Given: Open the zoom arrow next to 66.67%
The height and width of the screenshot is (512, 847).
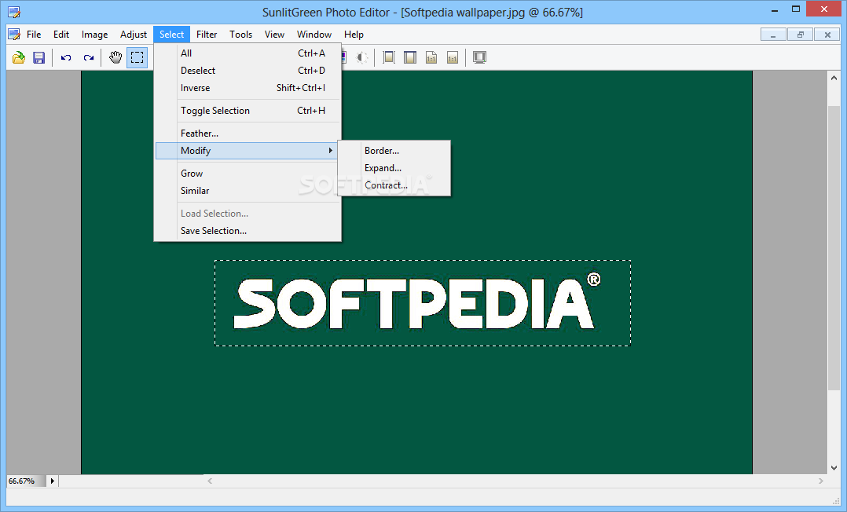Looking at the screenshot, I should pos(53,481).
